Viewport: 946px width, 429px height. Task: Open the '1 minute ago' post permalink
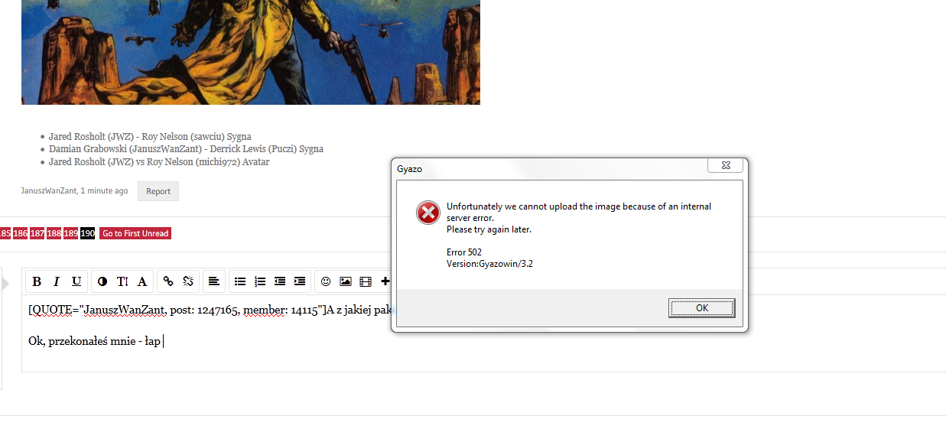click(x=105, y=191)
